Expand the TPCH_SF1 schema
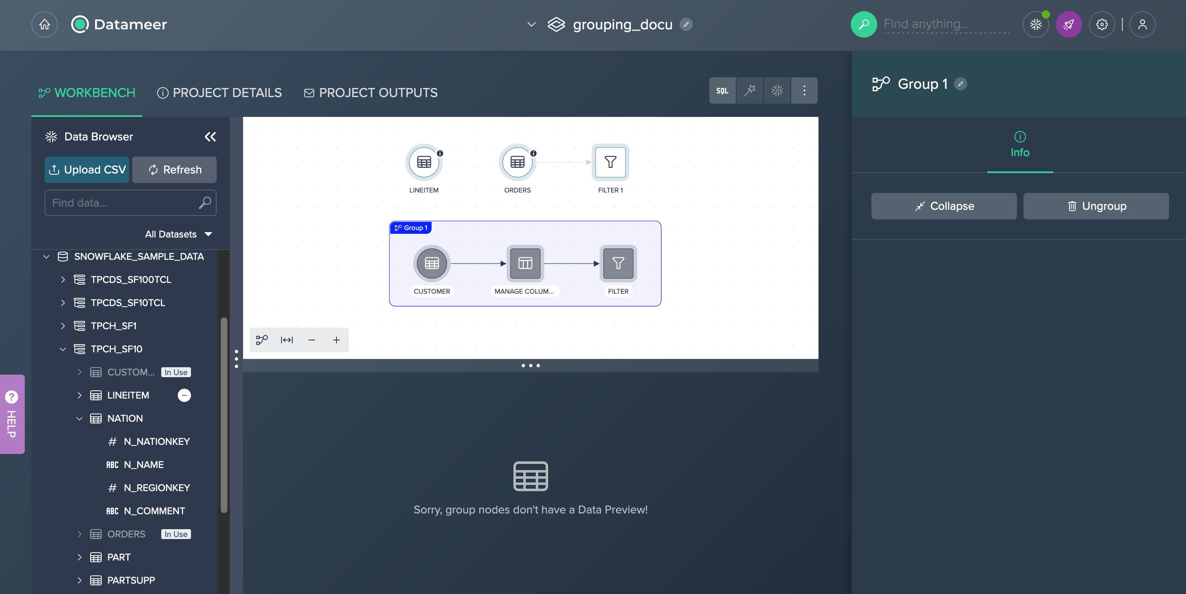The height and width of the screenshot is (594, 1186). click(x=63, y=326)
